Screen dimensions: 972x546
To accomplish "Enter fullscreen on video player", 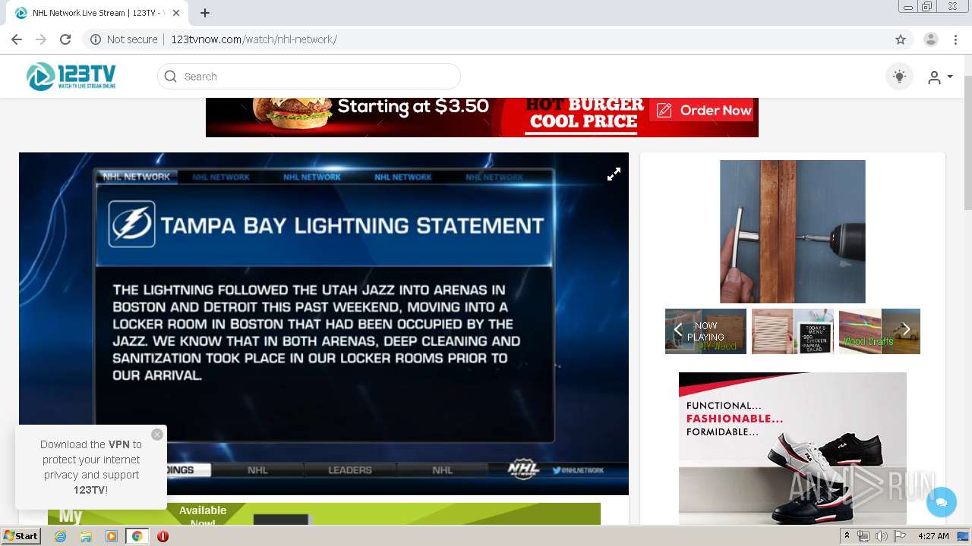I will click(x=614, y=174).
